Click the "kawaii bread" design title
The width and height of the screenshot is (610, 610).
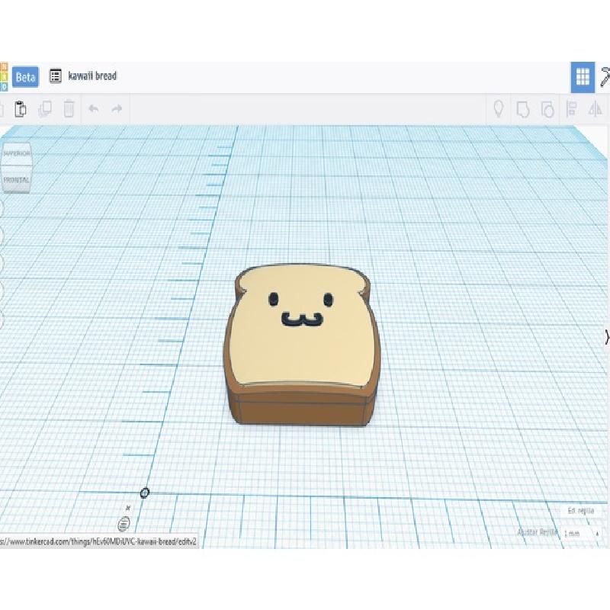click(x=92, y=75)
